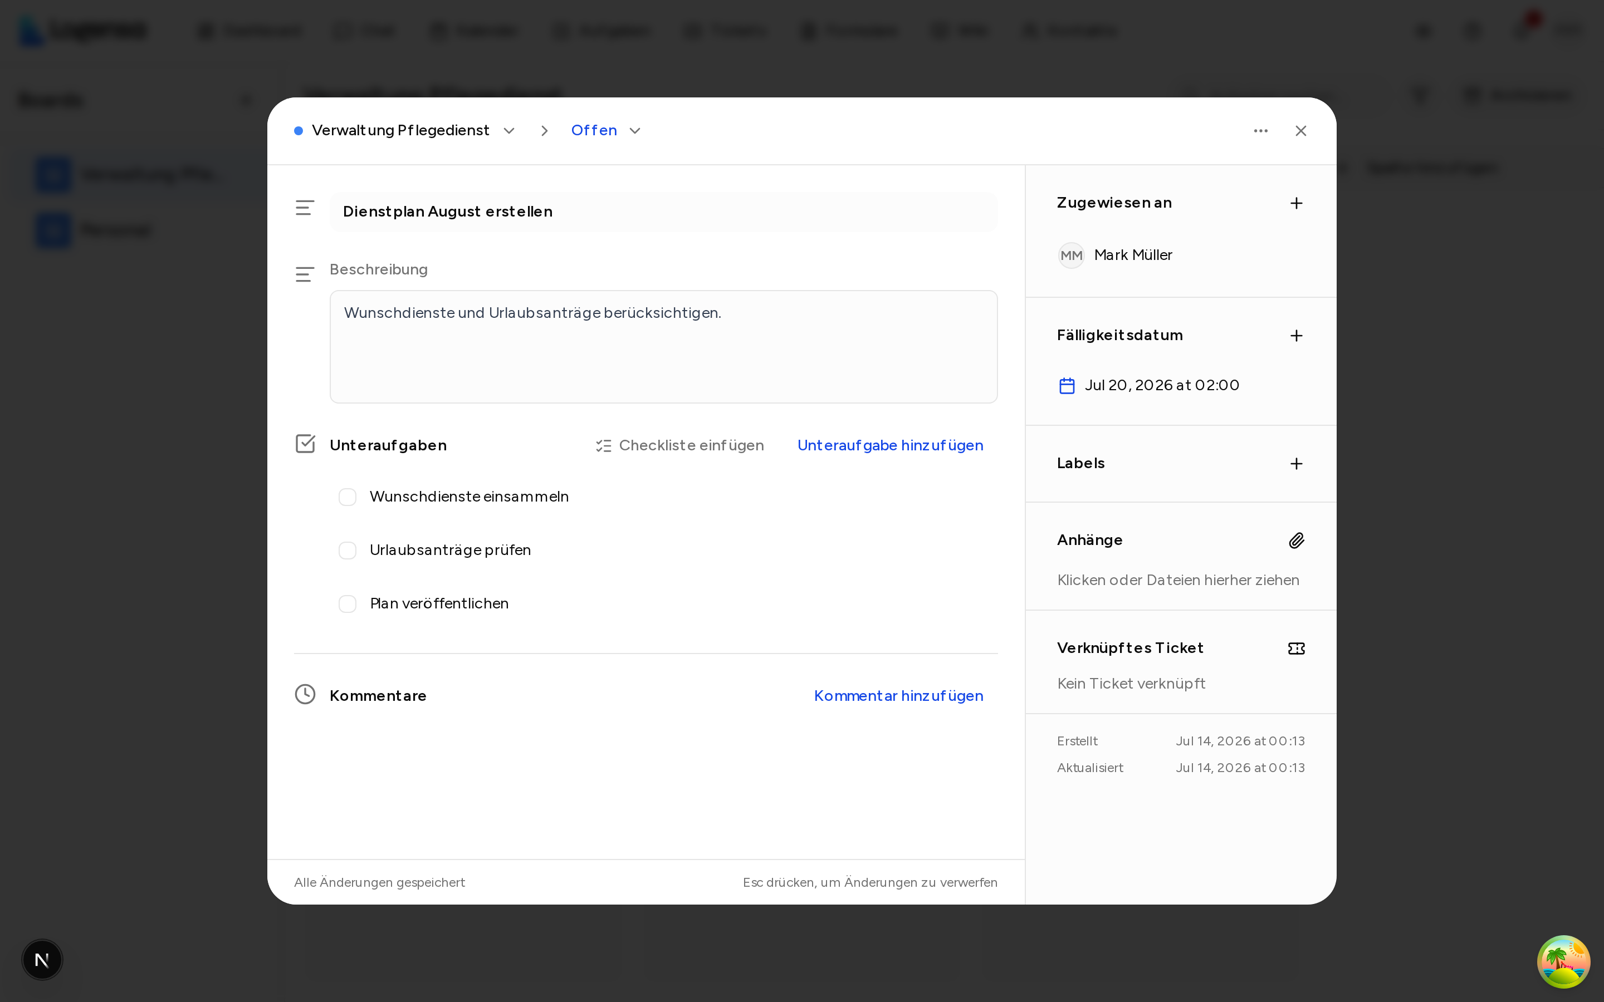Check off Plan veröffentlichen subtask
The width and height of the screenshot is (1604, 1002).
point(348,604)
